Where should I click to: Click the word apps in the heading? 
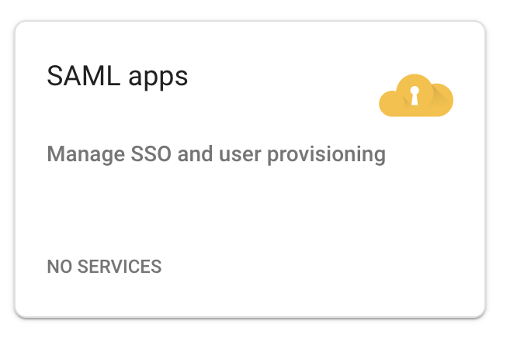(158, 78)
